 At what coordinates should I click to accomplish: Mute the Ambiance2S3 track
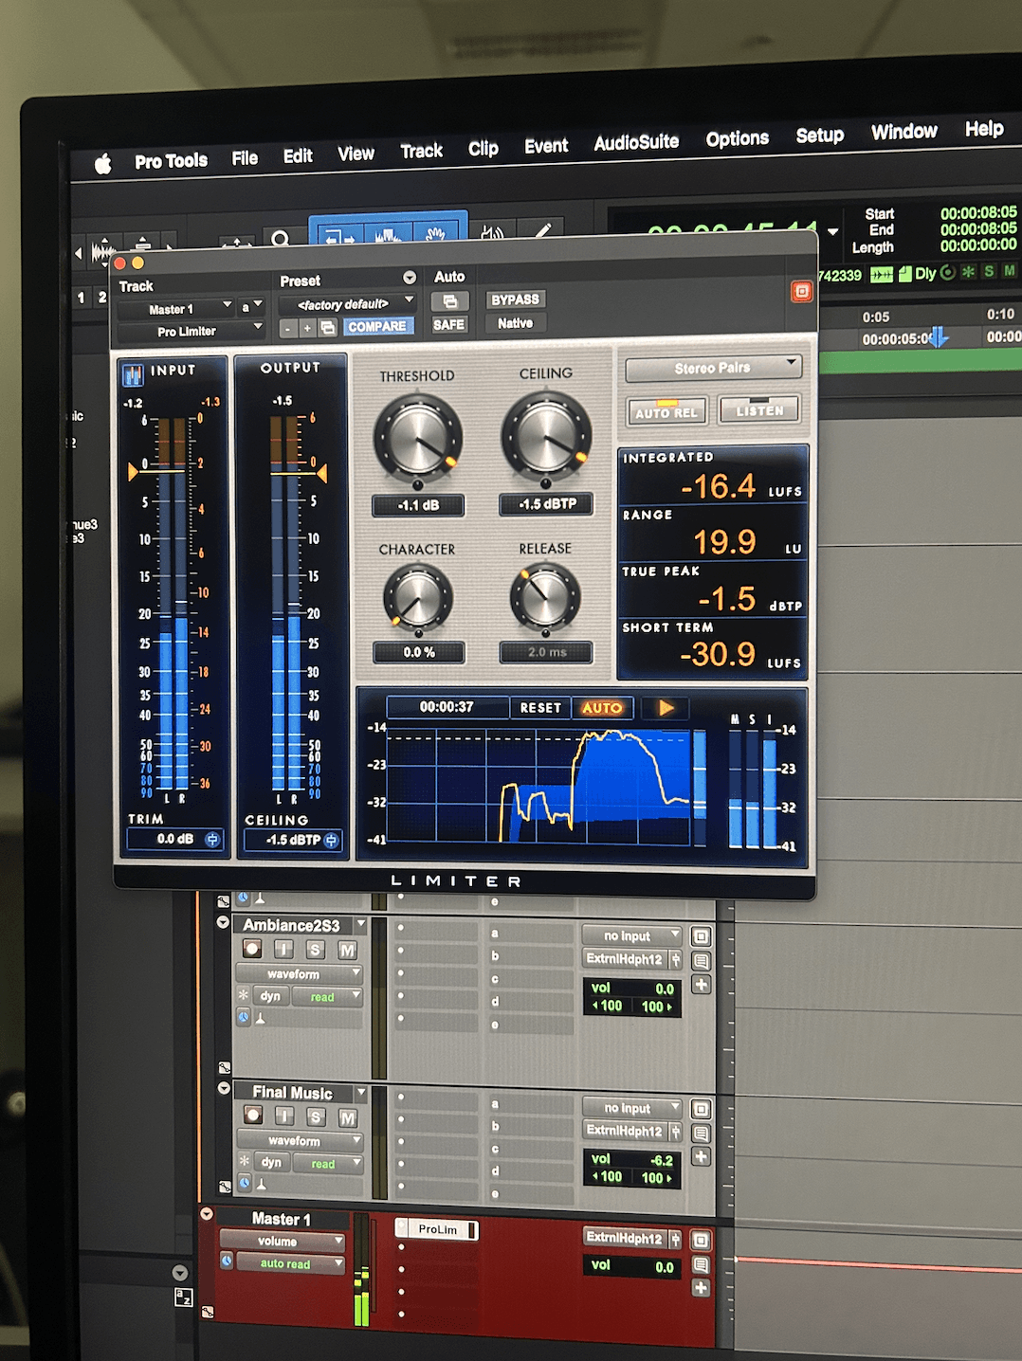click(348, 950)
